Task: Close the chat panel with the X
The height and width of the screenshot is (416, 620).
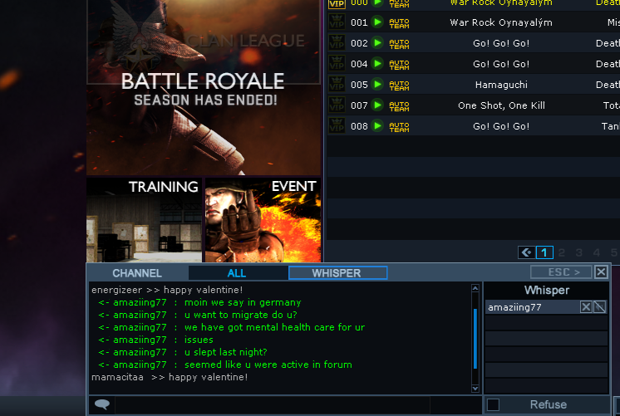Action: (601, 272)
